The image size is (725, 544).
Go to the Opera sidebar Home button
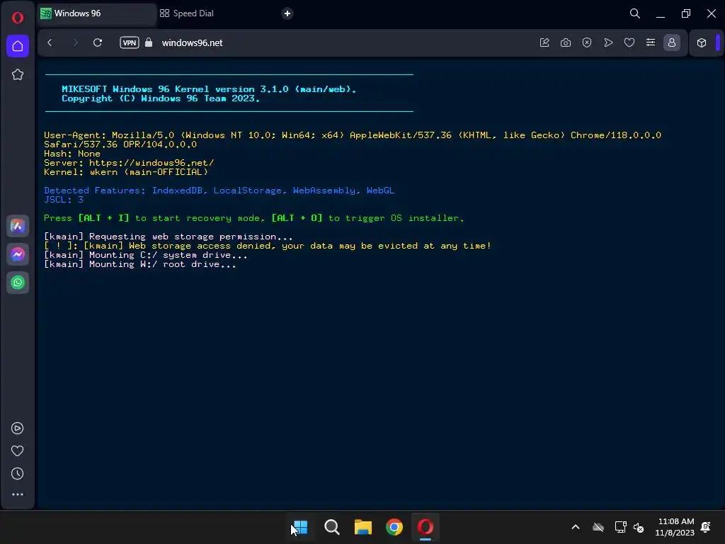(18, 46)
